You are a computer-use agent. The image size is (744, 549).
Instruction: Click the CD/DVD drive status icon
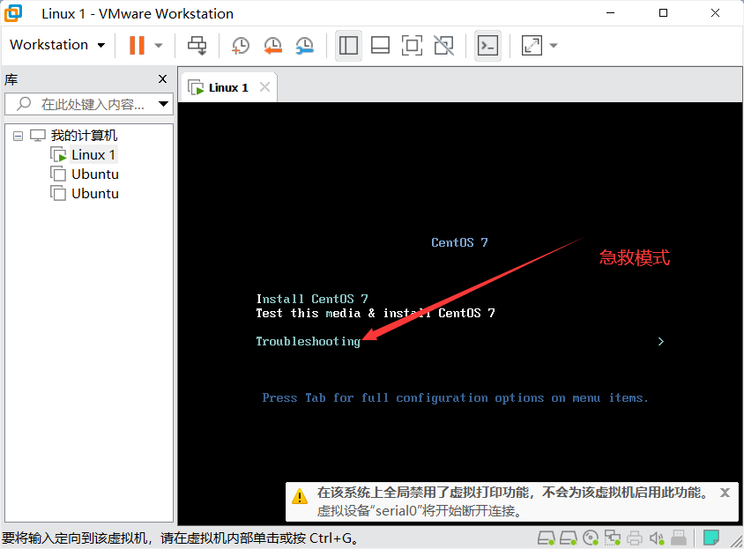pyautogui.click(x=591, y=538)
